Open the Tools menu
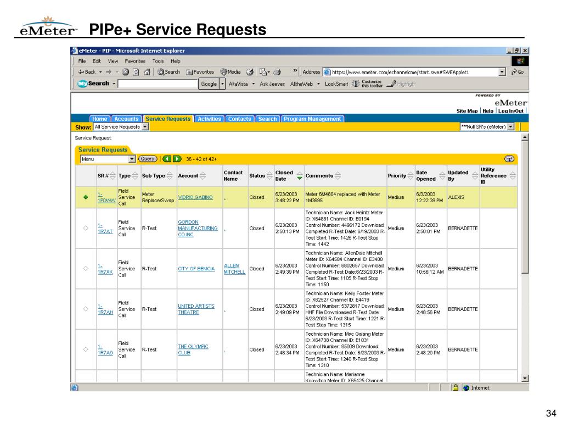 (158, 61)
